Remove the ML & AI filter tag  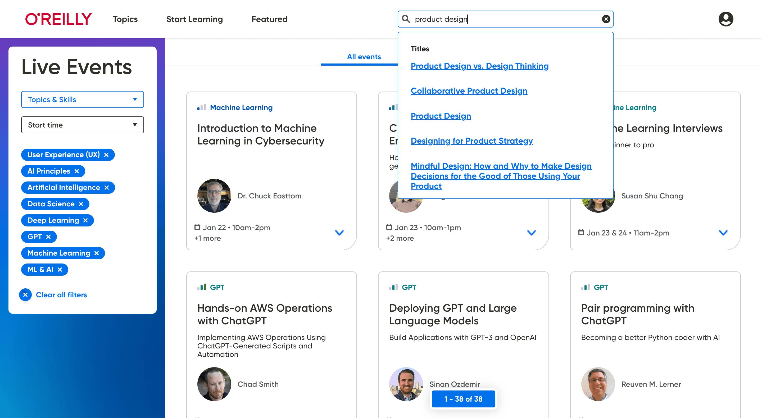click(60, 269)
